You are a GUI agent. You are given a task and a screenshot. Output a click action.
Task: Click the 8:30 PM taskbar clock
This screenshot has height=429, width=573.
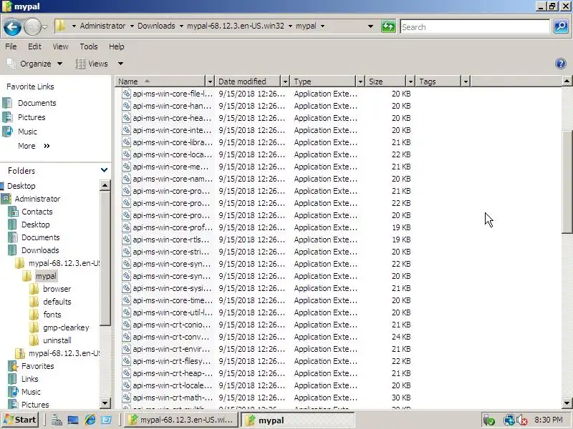(548, 420)
